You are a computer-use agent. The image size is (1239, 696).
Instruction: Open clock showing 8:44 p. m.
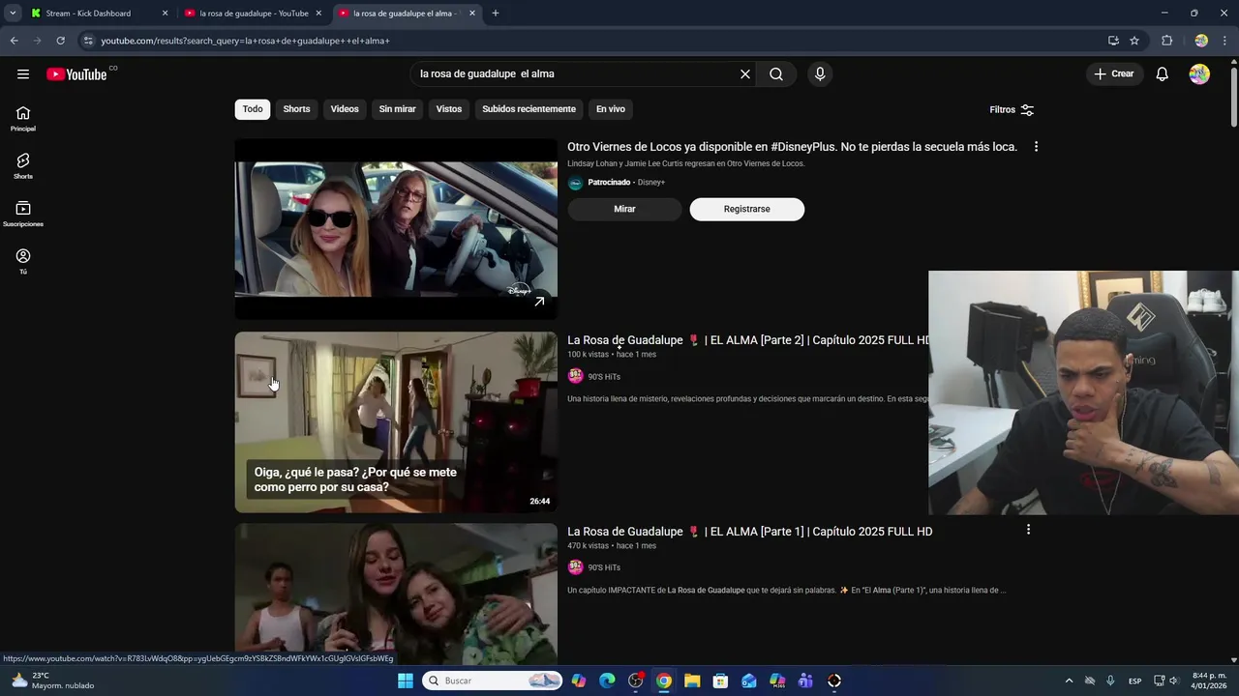pos(1209,681)
